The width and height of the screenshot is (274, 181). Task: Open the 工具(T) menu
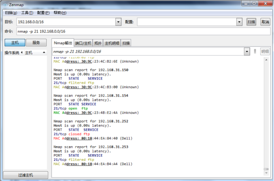[x=27, y=13]
